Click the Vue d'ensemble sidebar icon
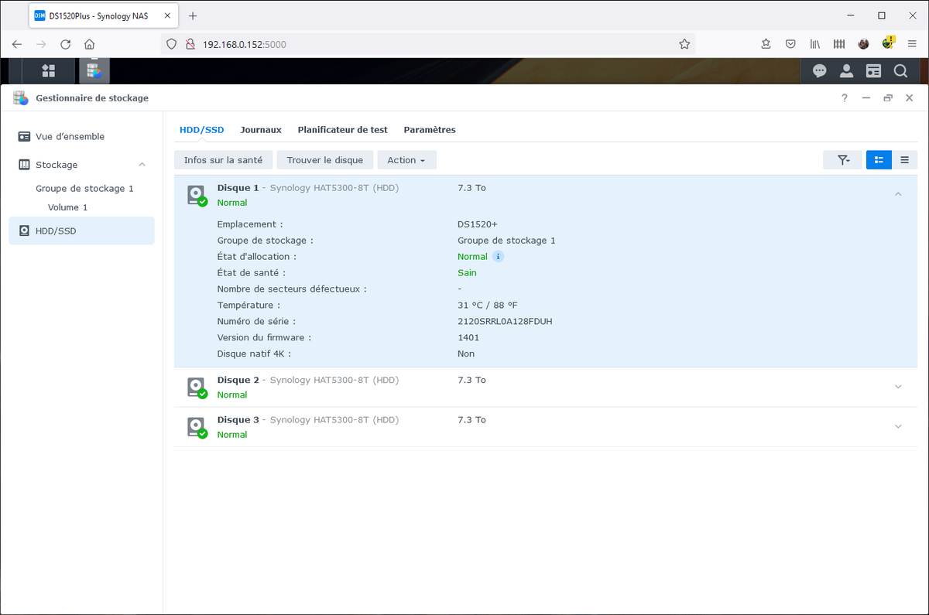 click(24, 136)
